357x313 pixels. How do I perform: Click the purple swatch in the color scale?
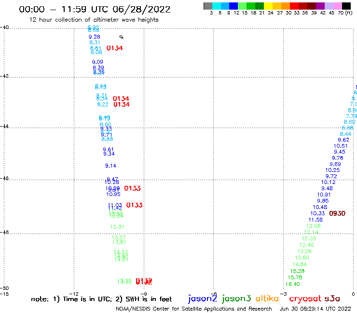coord(320,6)
